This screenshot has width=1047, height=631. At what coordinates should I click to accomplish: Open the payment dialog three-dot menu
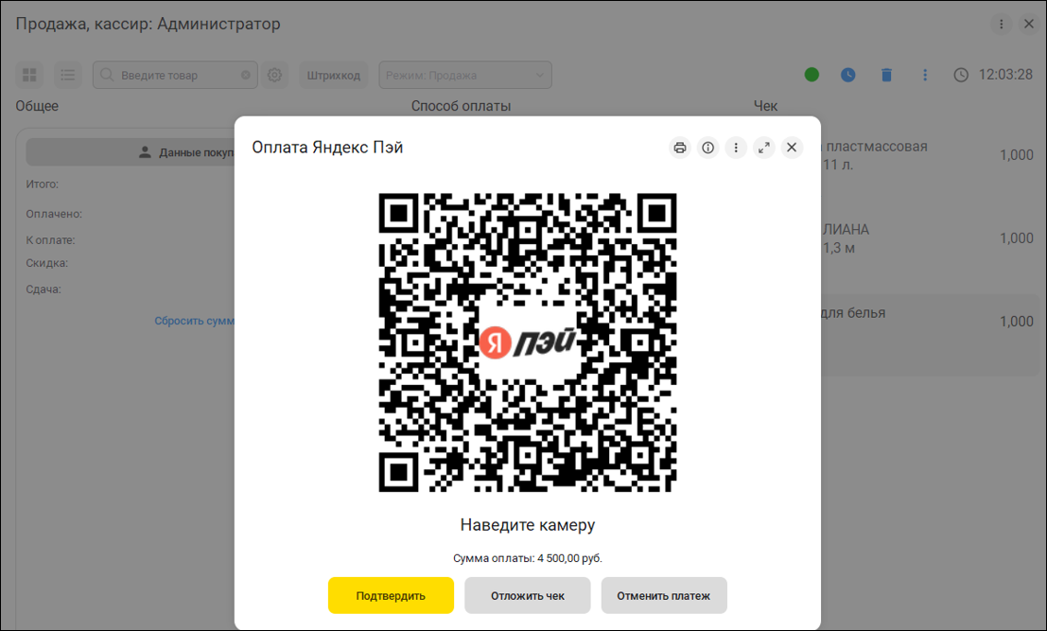click(736, 148)
